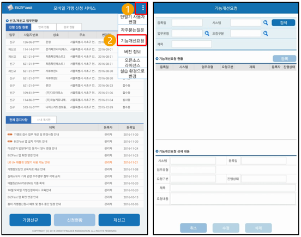
Task: Click the blue 검색 button
Action: (284, 23)
